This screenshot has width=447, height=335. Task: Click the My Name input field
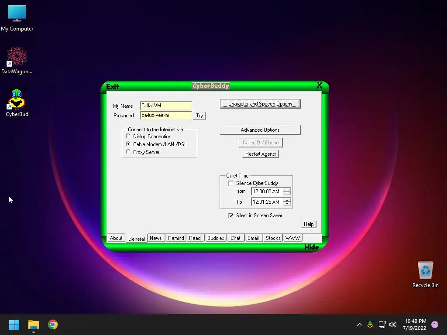pyautogui.click(x=166, y=106)
